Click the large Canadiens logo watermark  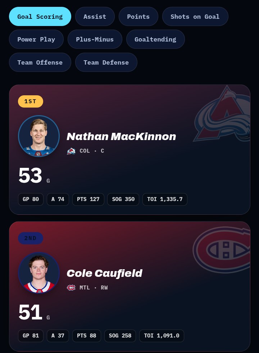(222, 250)
